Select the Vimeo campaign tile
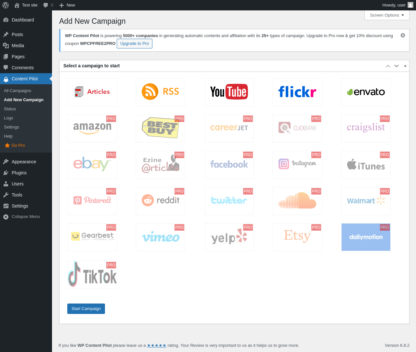416x352 pixels. tap(161, 237)
